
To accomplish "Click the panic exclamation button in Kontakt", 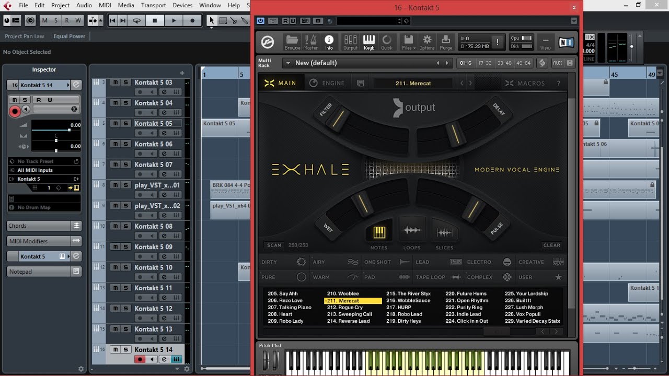I will 498,42.
